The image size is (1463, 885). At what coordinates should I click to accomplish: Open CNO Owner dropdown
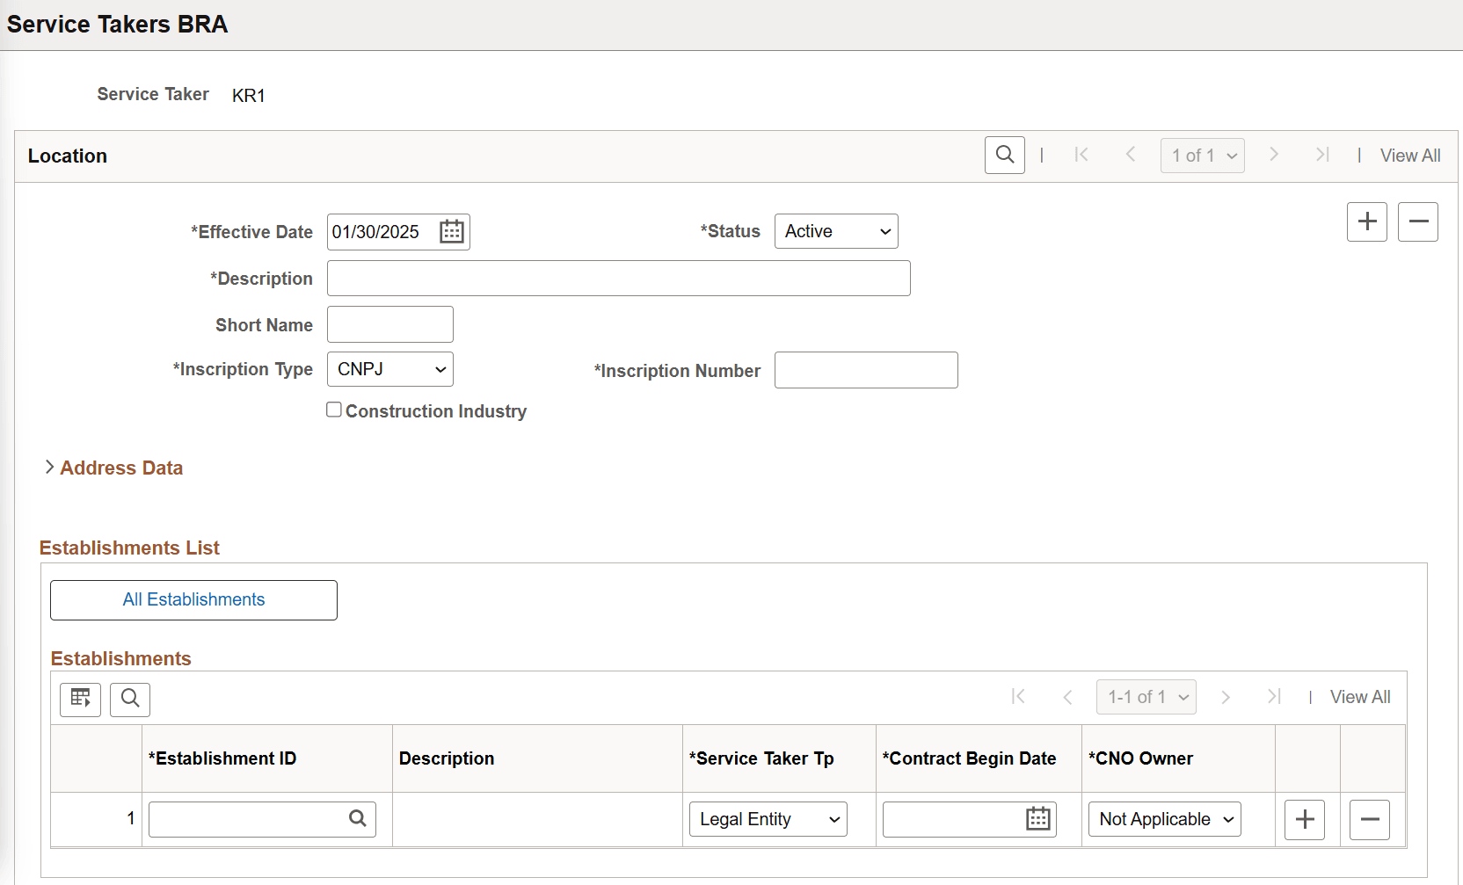(x=1165, y=819)
